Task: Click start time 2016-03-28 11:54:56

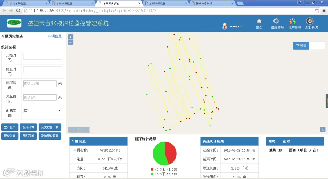Action: 239,150
